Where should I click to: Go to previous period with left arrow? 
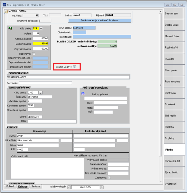point(69,187)
